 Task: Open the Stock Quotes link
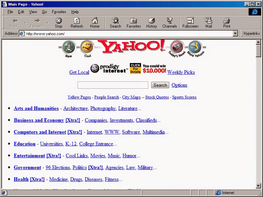tap(157, 97)
